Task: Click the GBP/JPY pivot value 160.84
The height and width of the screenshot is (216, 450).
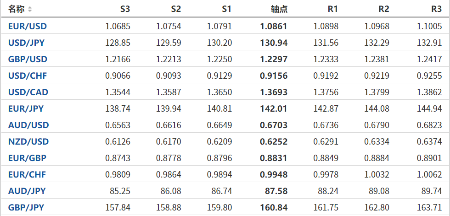Action: [274, 208]
